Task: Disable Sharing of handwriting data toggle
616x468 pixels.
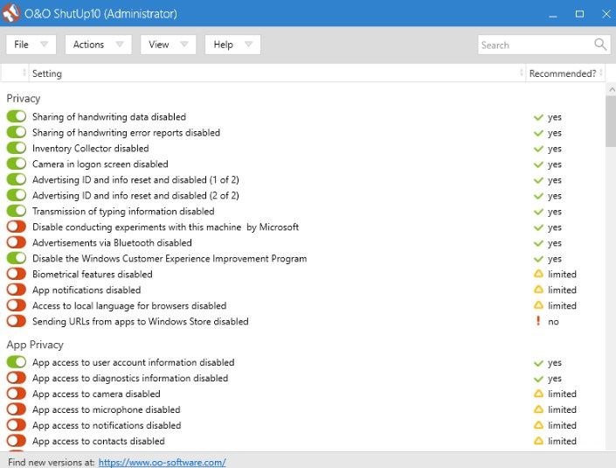Action: [17, 117]
